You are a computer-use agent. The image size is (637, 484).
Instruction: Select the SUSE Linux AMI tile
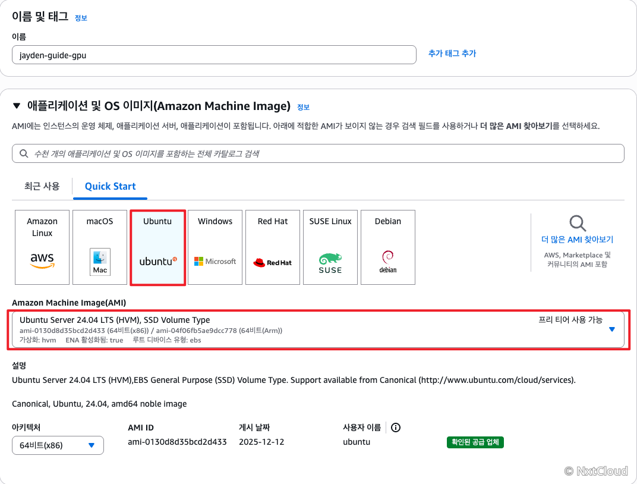click(330, 247)
